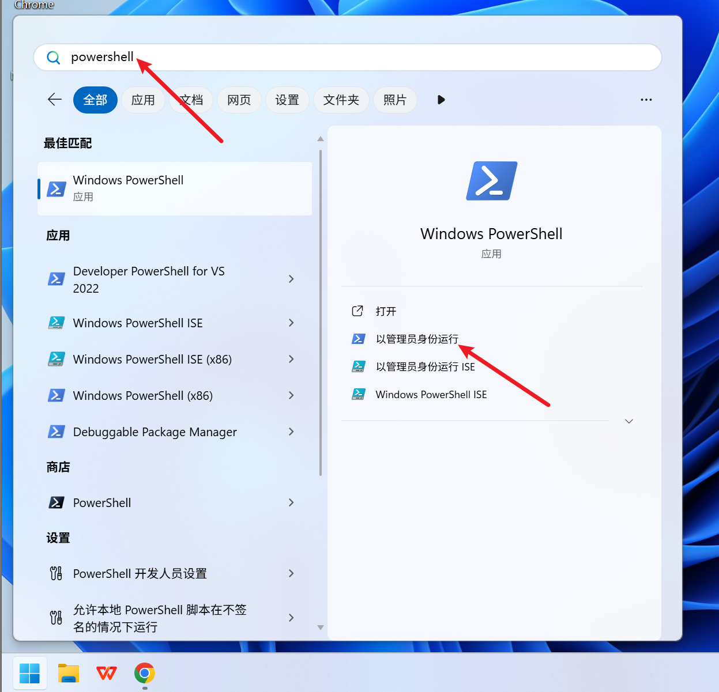Image resolution: width=719 pixels, height=692 pixels.
Task: Expand Windows PowerShell ISE (x86) chevron
Action: (x=291, y=360)
